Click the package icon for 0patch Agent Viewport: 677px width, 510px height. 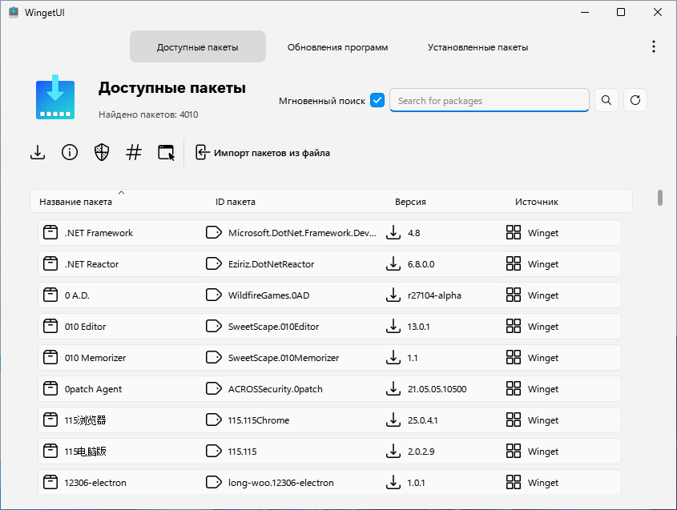click(x=50, y=389)
